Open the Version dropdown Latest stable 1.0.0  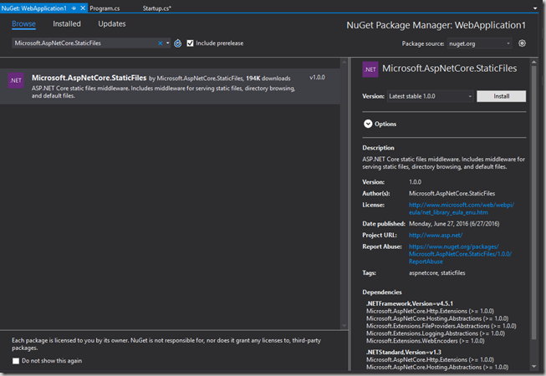(431, 96)
